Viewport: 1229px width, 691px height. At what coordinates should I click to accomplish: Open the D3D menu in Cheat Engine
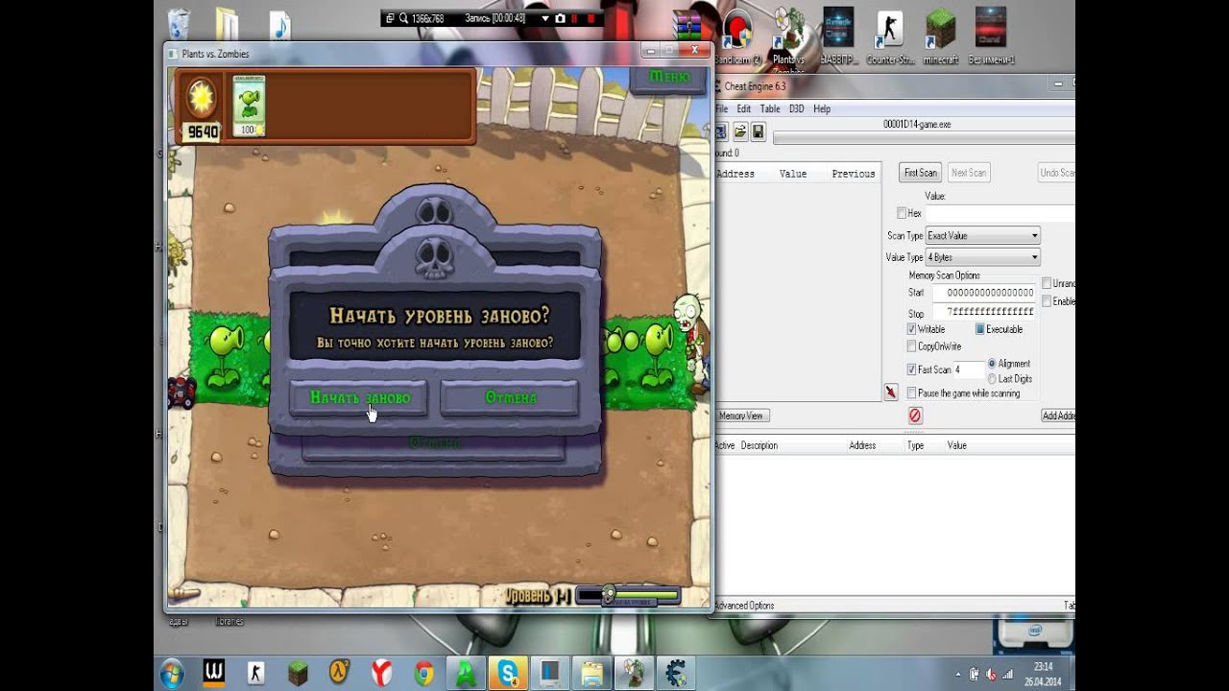click(797, 108)
